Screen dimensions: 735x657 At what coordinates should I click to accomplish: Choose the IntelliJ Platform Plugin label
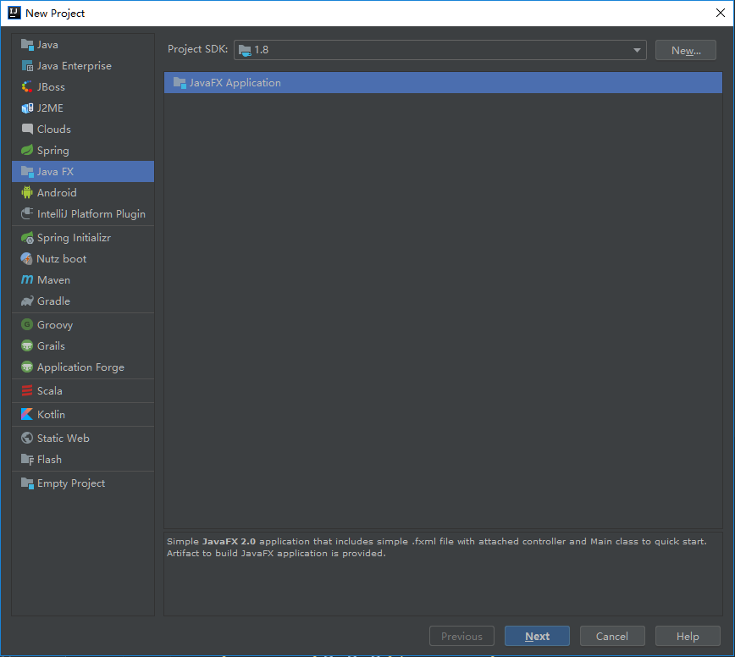pos(91,213)
